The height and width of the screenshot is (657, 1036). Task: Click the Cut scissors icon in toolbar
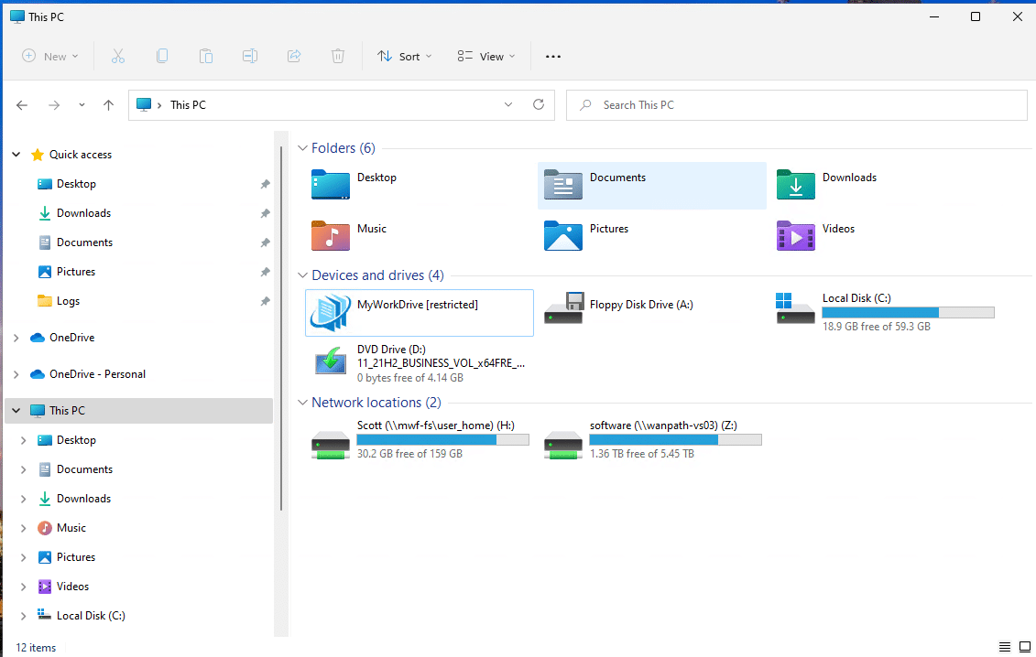[118, 56]
